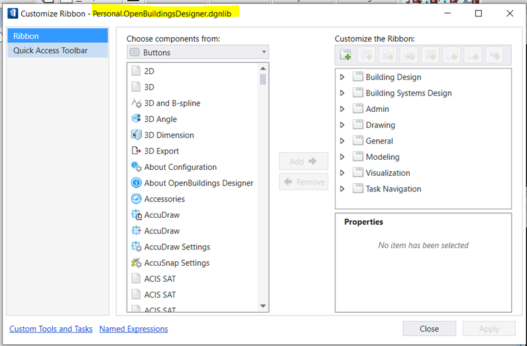Select the Accessories component
Image resolution: width=527 pixels, height=346 pixels.
(x=158, y=199)
